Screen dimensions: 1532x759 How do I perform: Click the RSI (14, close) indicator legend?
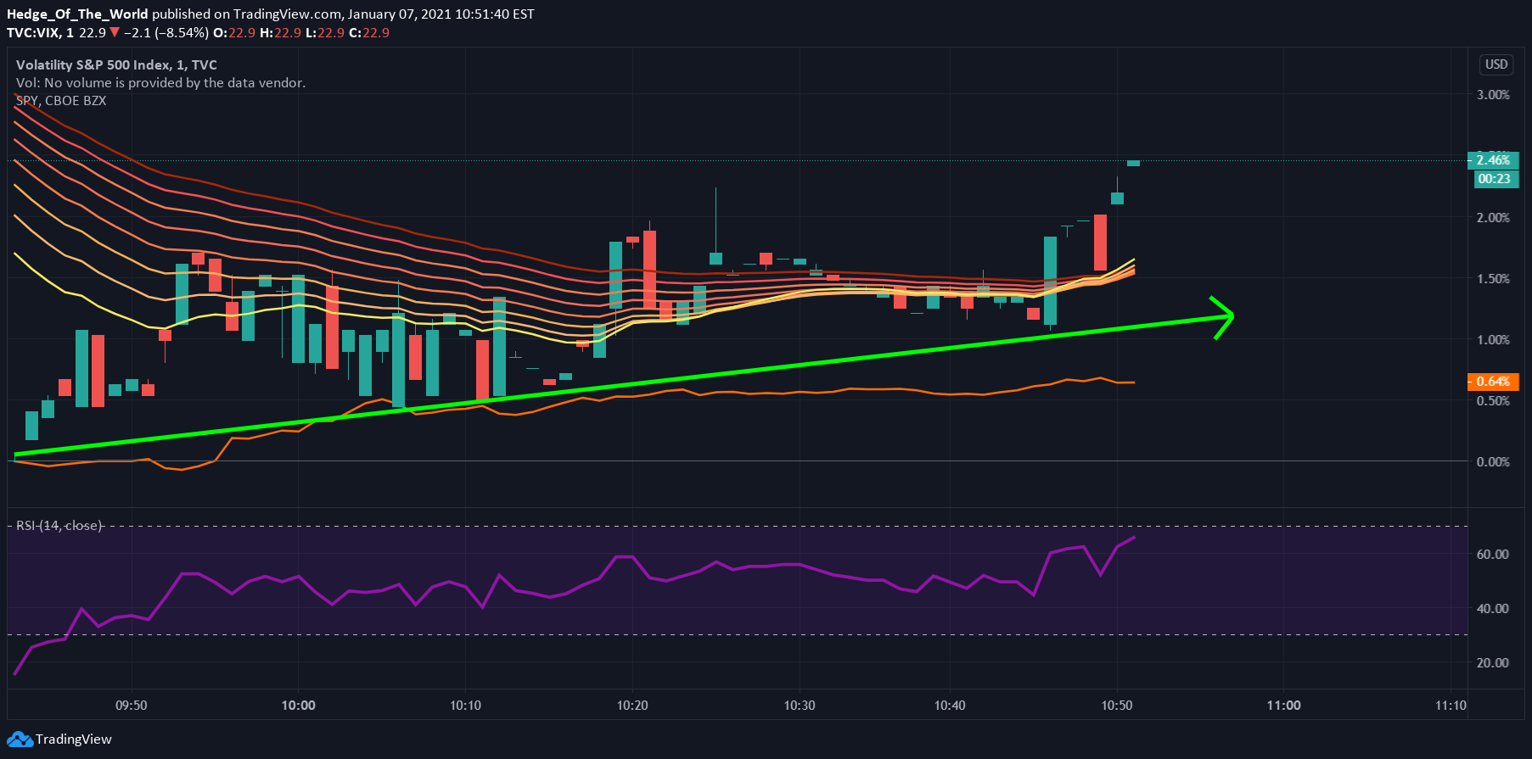[x=59, y=526]
